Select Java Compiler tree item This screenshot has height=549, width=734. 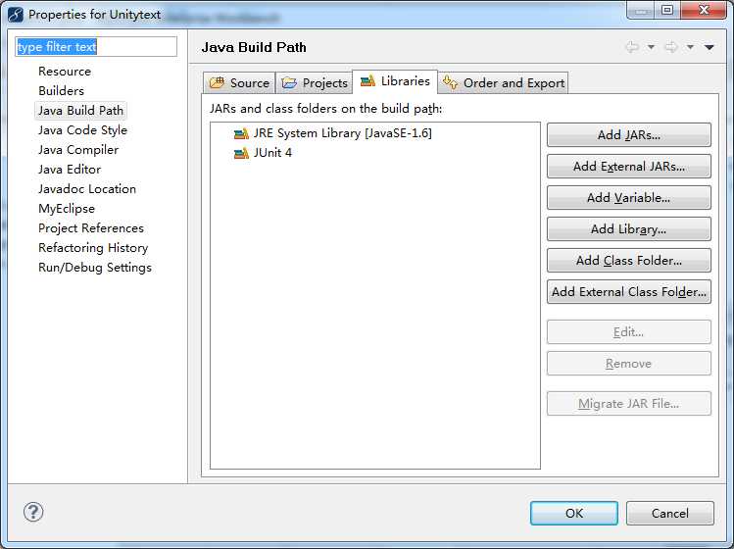pyautogui.click(x=78, y=150)
